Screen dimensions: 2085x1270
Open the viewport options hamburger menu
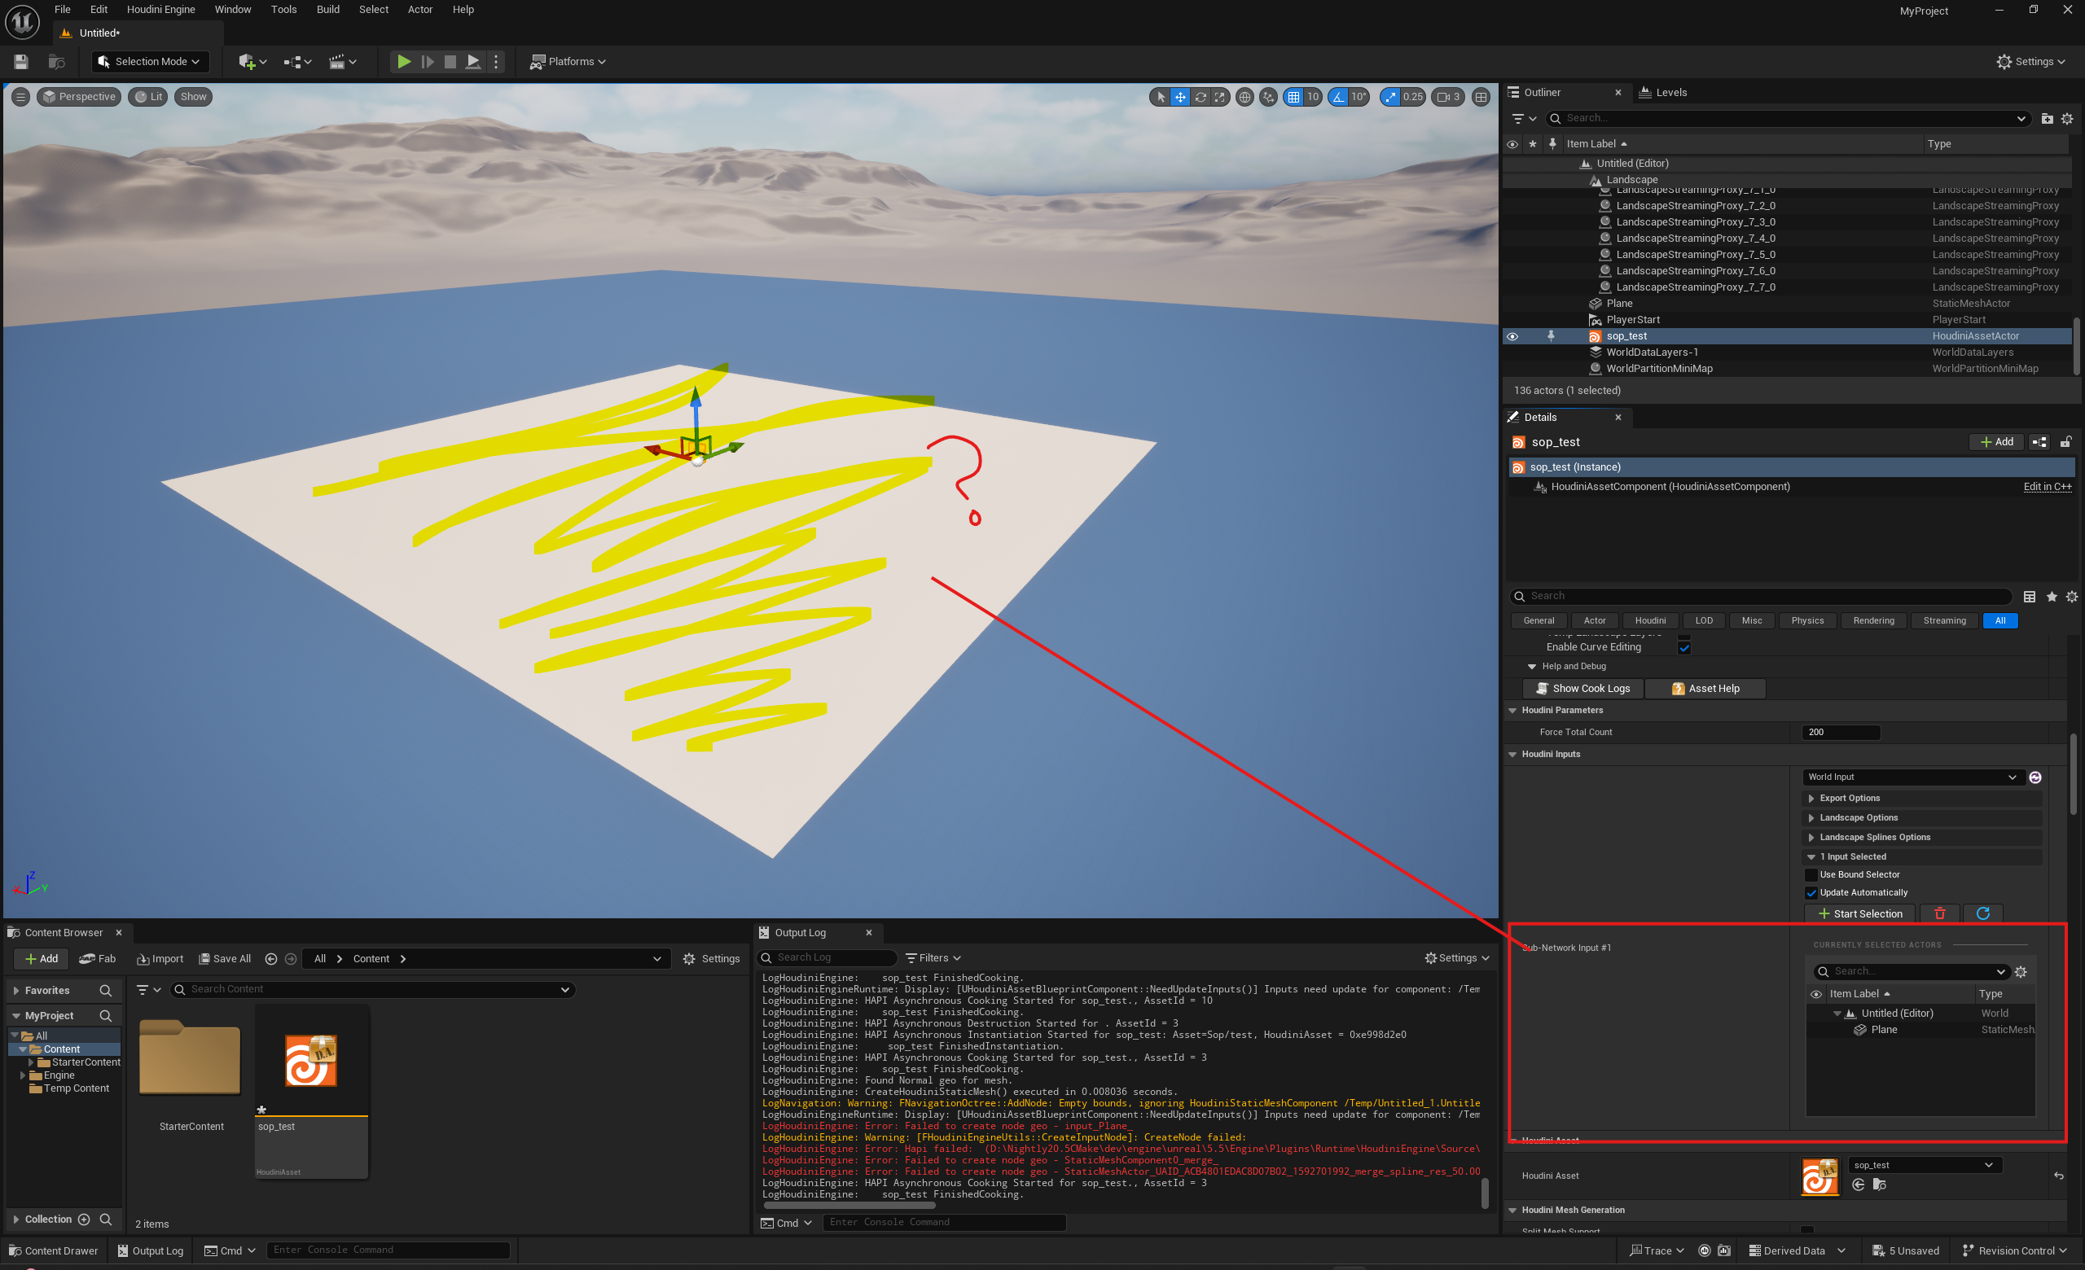point(20,97)
